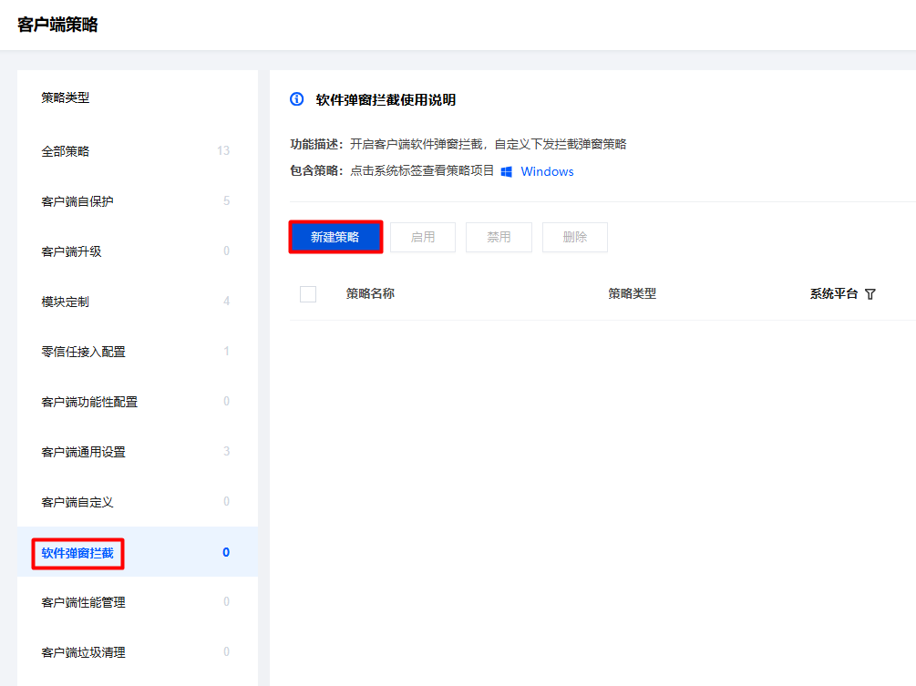Click the 功能描述 description line
Viewport: 916px width, 686px height.
point(458,144)
